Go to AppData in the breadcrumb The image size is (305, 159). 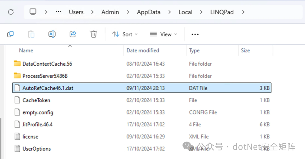pos(149,12)
